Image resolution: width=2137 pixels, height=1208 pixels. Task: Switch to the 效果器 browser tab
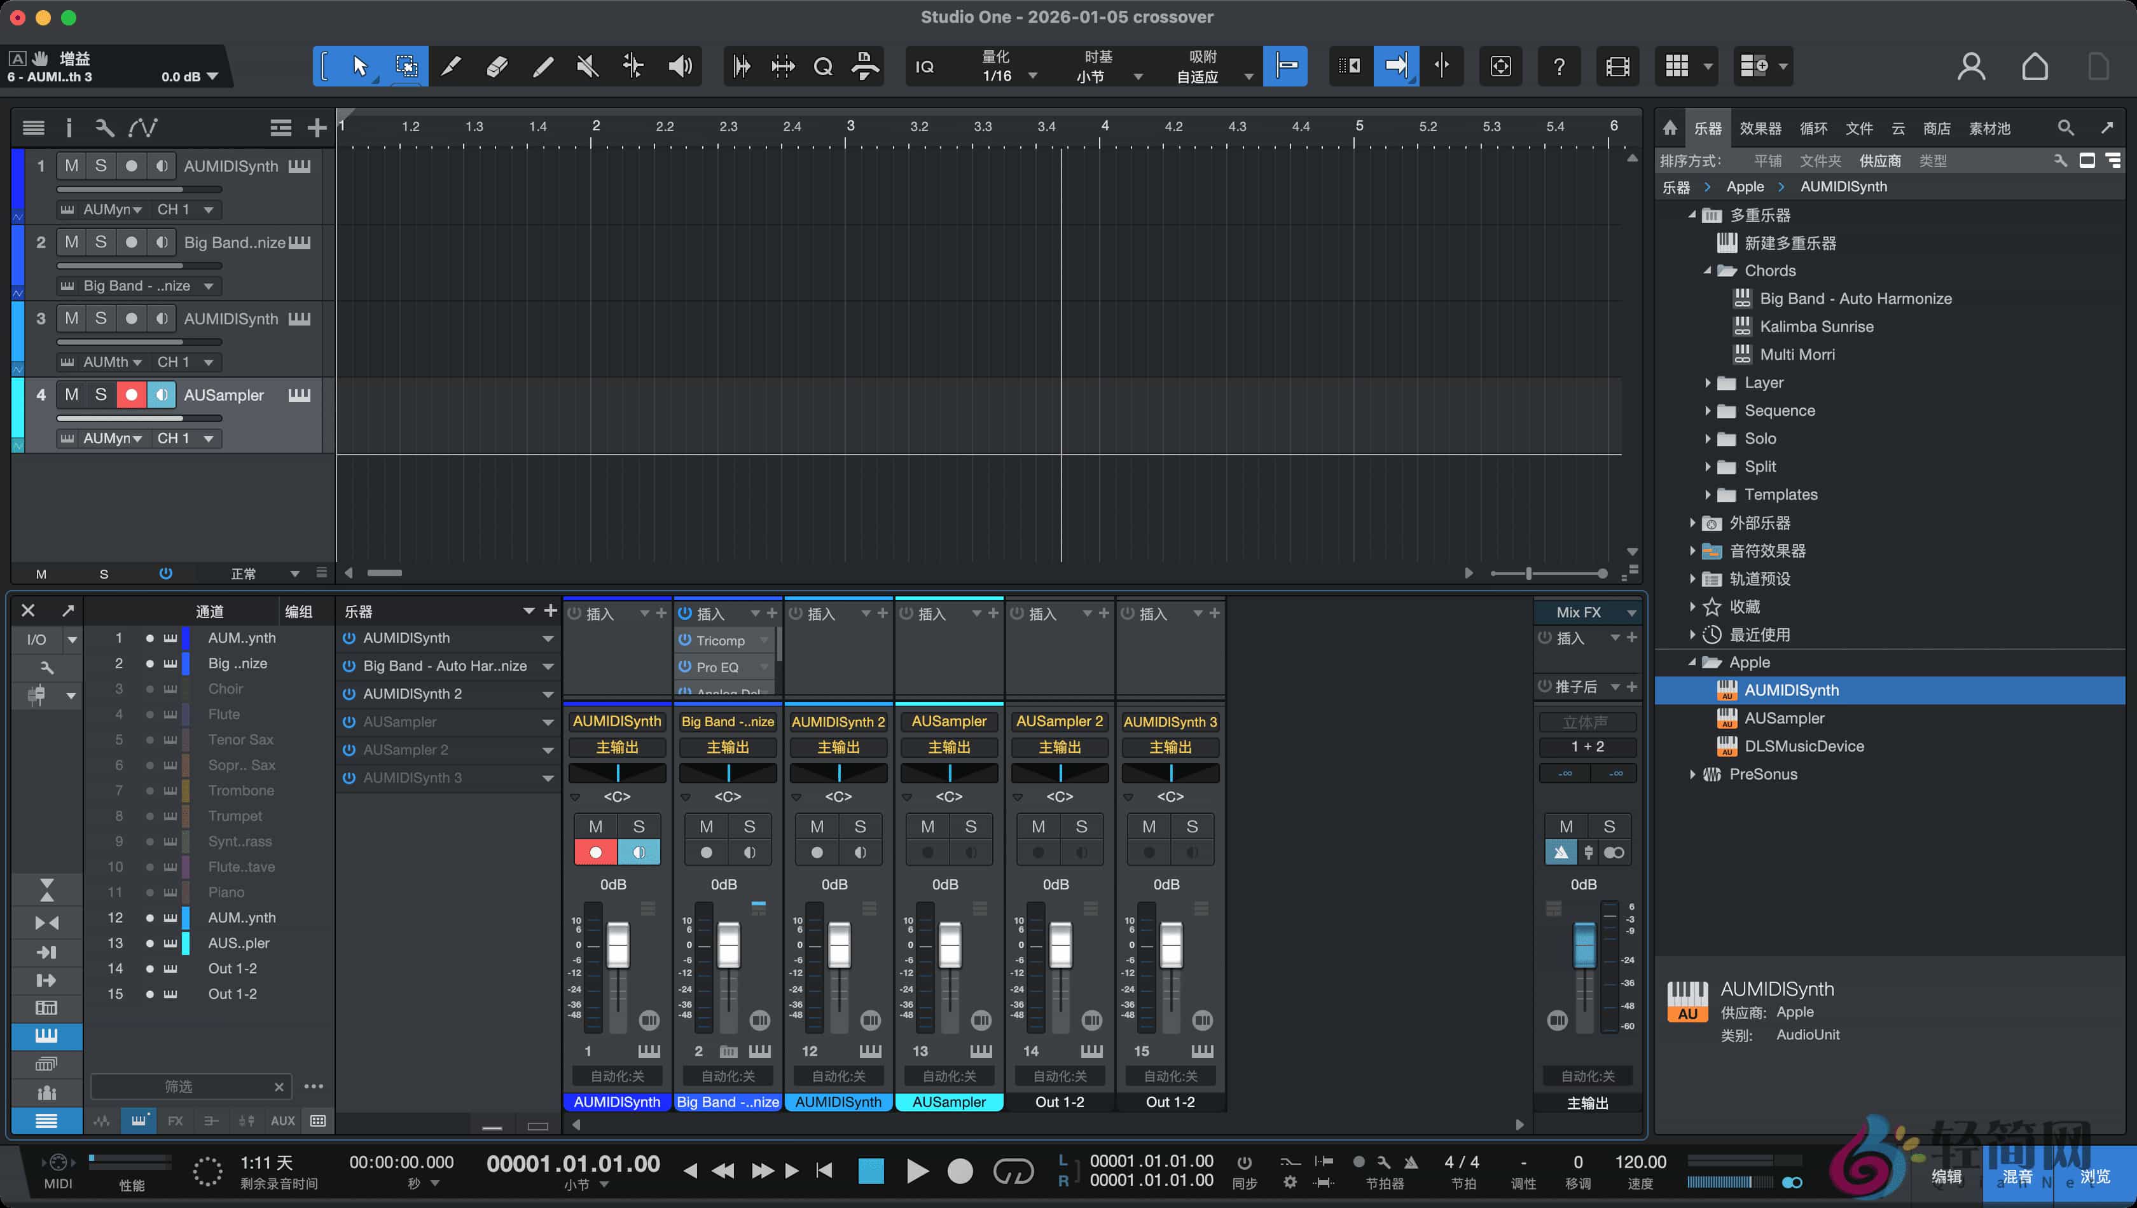[x=1759, y=128]
